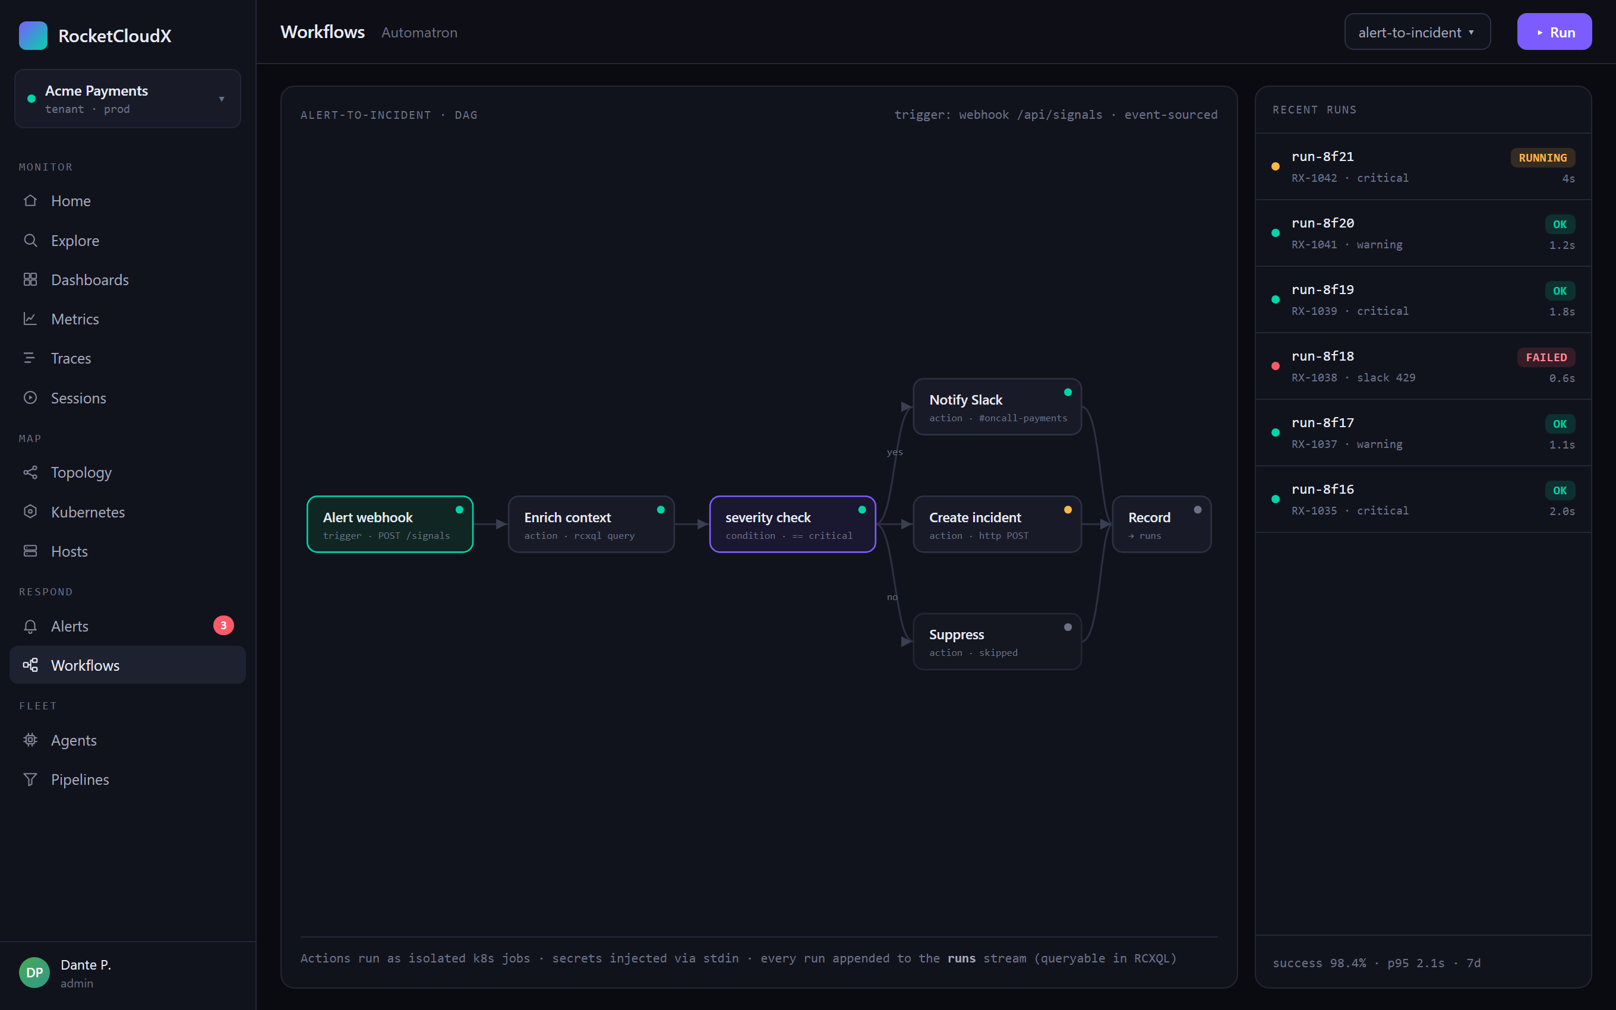Click the gray status dot on Suppress node
This screenshot has width=1616, height=1010.
(1068, 627)
